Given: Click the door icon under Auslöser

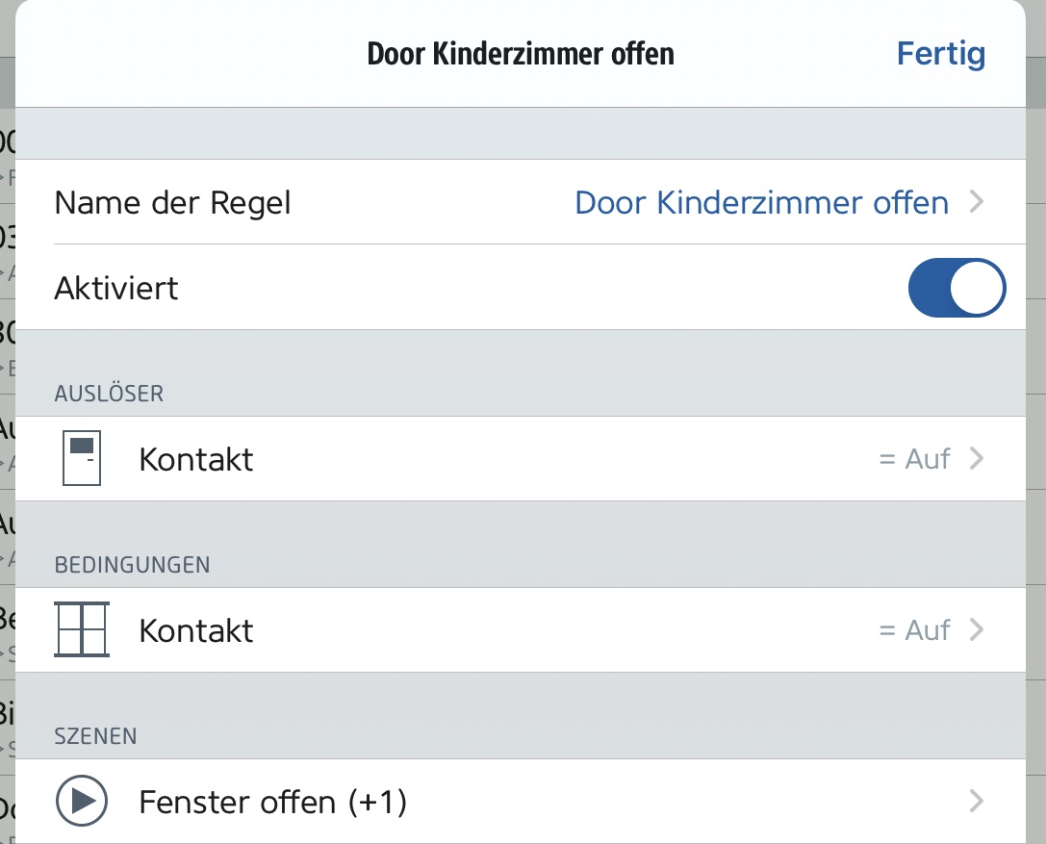Looking at the screenshot, I should pyautogui.click(x=82, y=459).
